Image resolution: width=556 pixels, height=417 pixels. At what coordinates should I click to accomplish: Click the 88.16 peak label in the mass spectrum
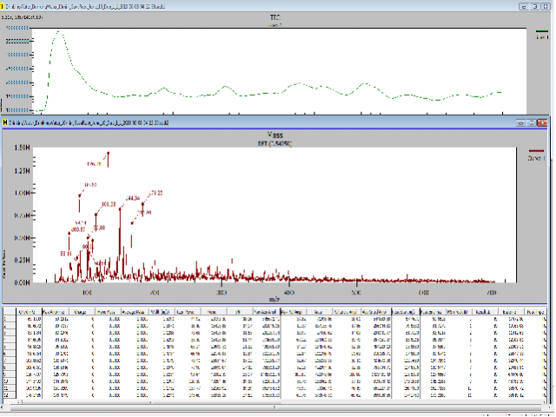point(66,254)
